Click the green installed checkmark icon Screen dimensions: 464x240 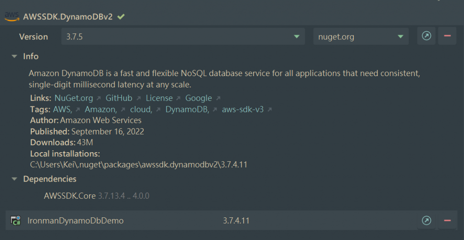(x=121, y=17)
